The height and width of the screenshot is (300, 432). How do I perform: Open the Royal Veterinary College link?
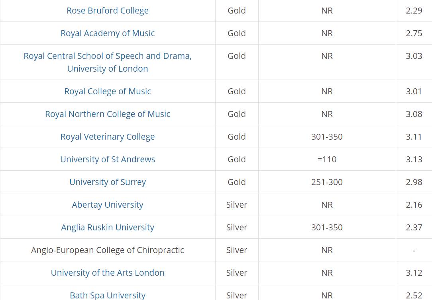coord(108,136)
